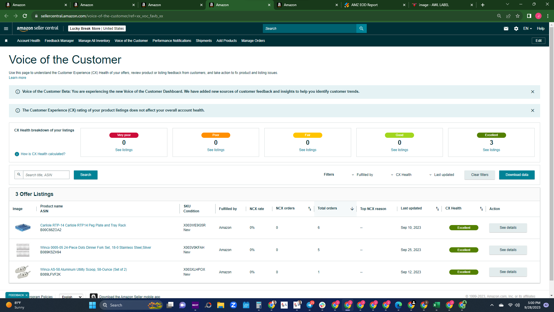This screenshot has height=312, width=554.
Task: Open the Chrome profile avatar
Action: click(538, 16)
